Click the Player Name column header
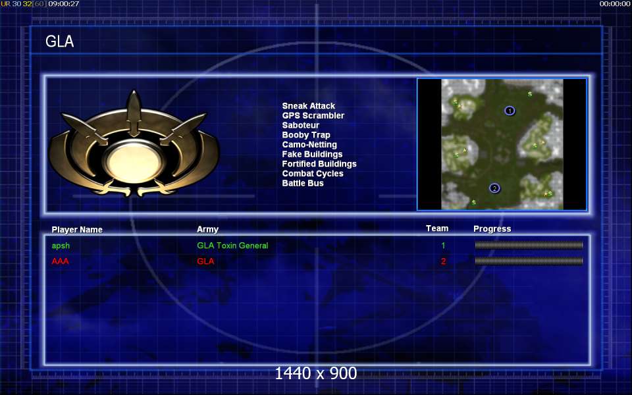Image resolution: width=632 pixels, height=395 pixels. (77, 230)
